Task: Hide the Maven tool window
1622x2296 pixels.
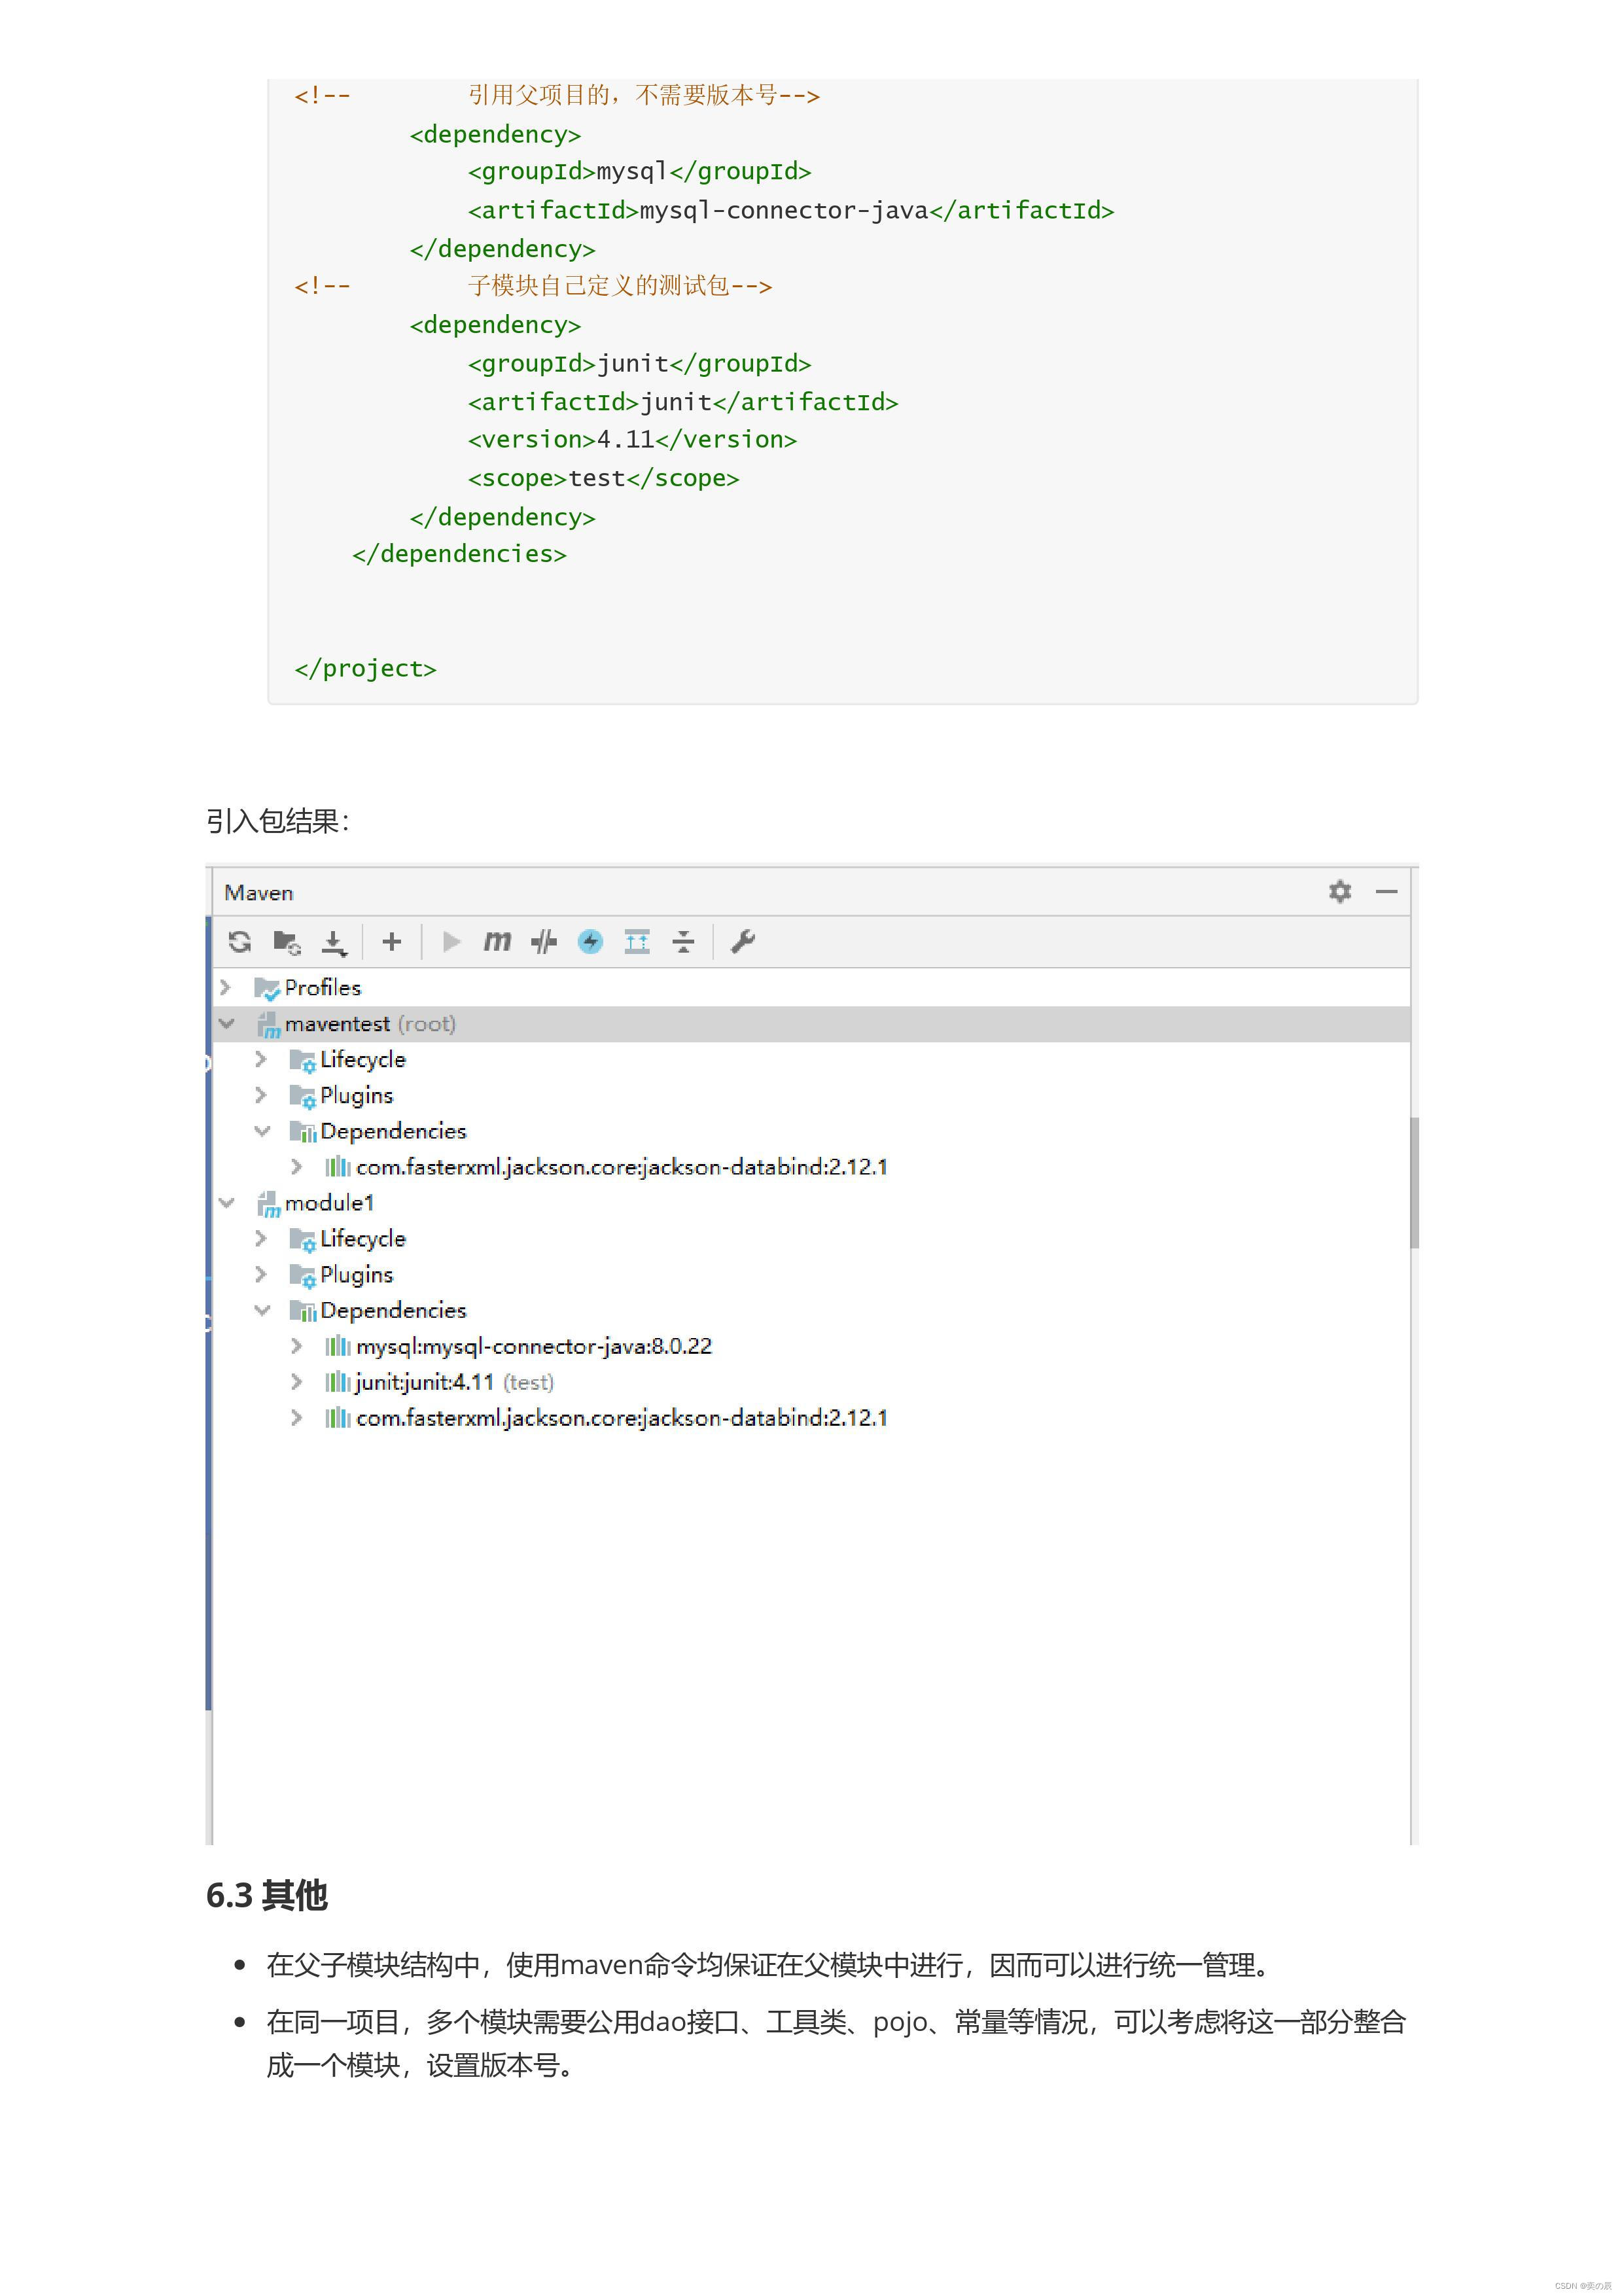Action: [x=1387, y=891]
